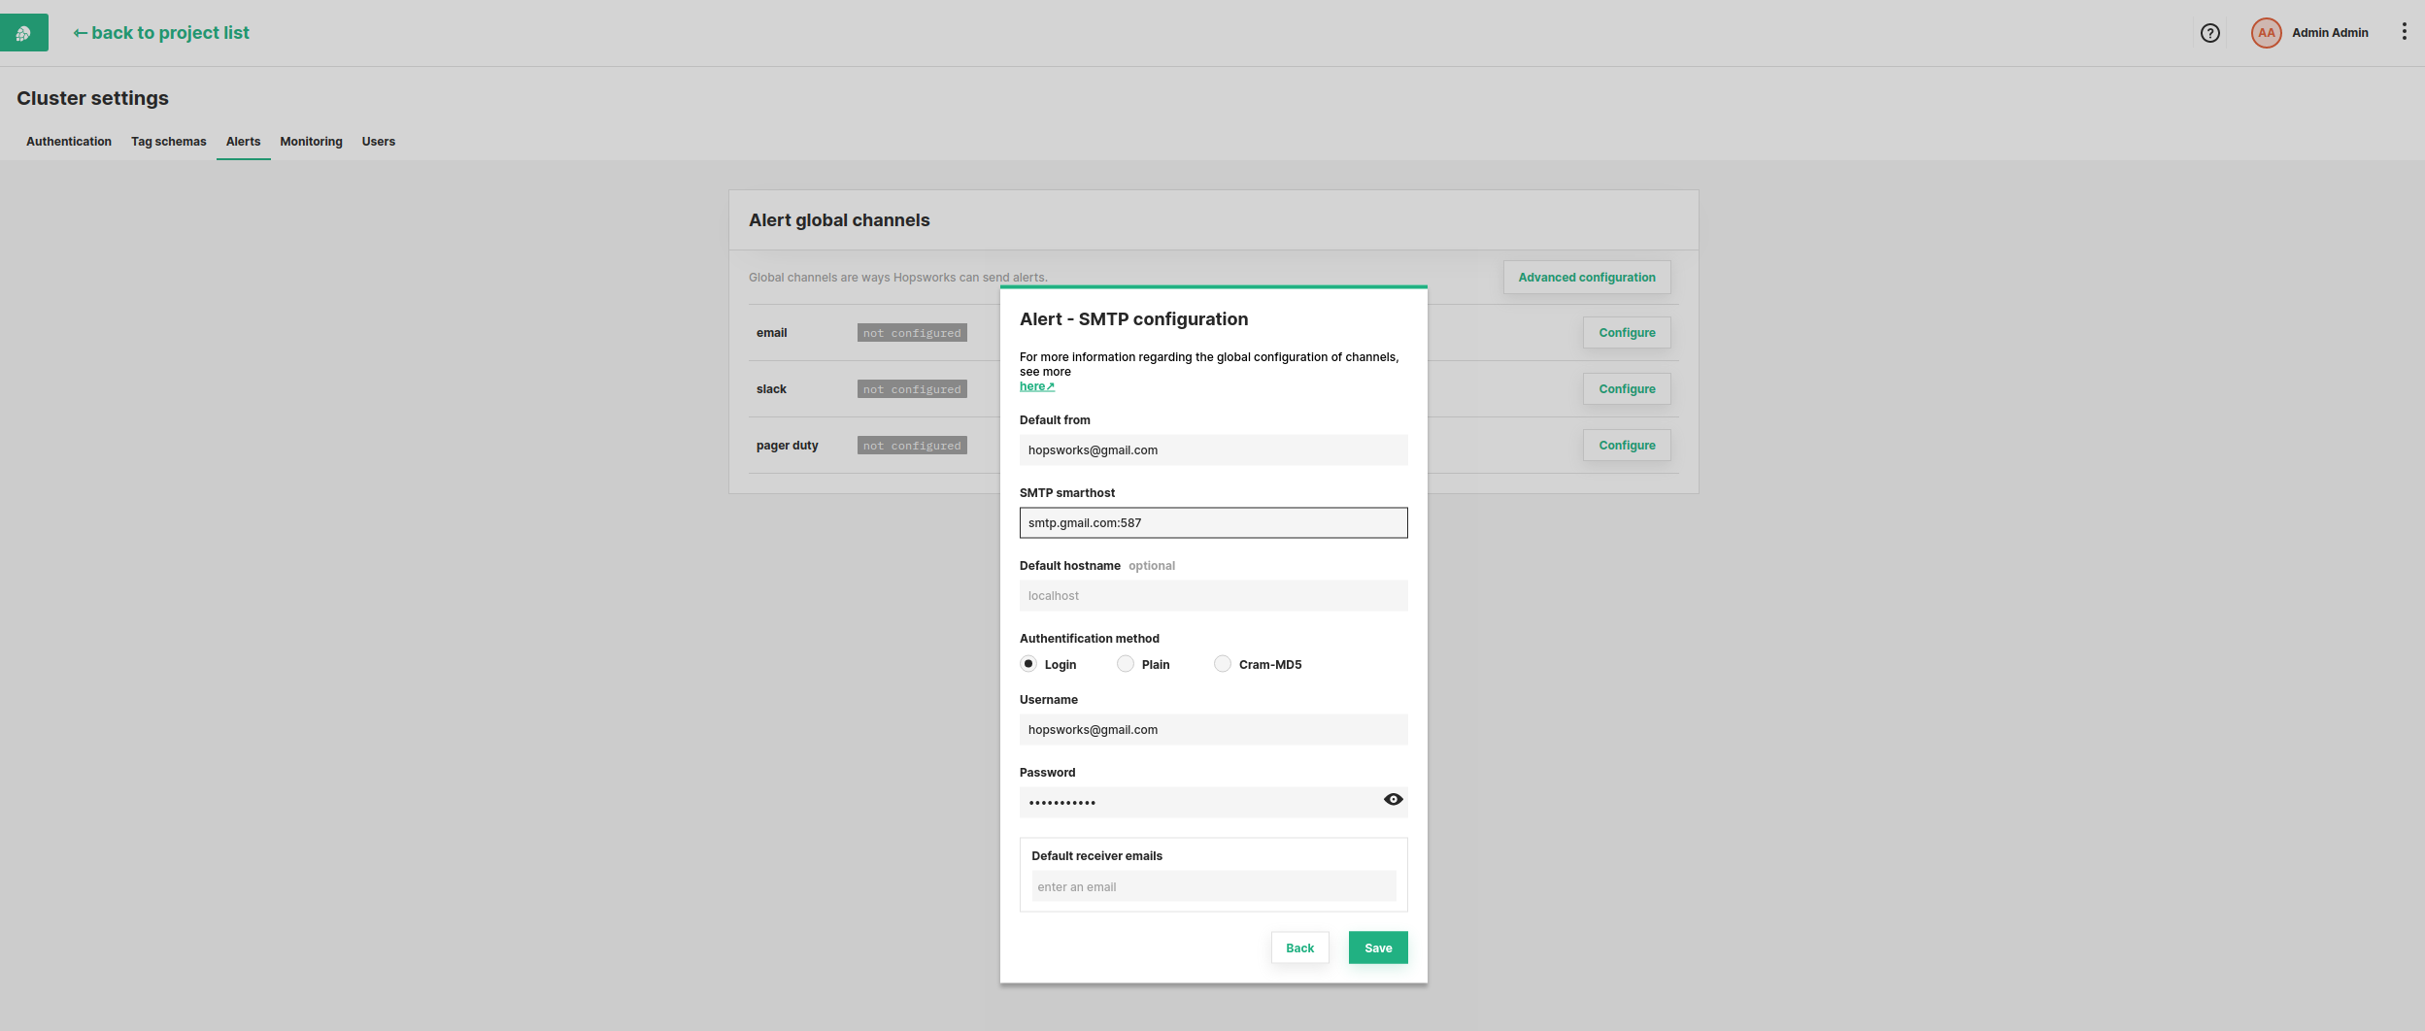Open Advanced configuration
This screenshot has width=2425, height=1031.
[1585, 277]
